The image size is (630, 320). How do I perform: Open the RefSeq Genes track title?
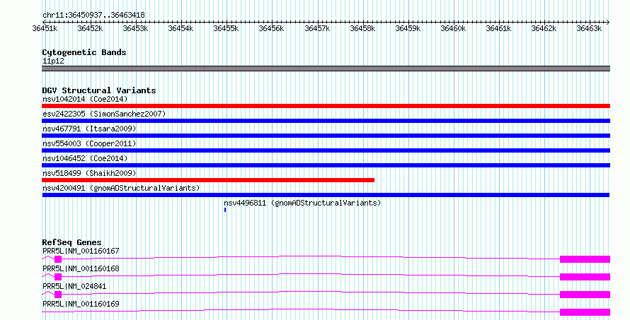pyautogui.click(x=71, y=242)
